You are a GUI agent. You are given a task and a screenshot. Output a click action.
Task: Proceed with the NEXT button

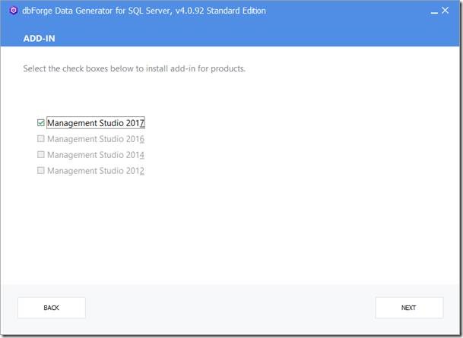tap(409, 308)
